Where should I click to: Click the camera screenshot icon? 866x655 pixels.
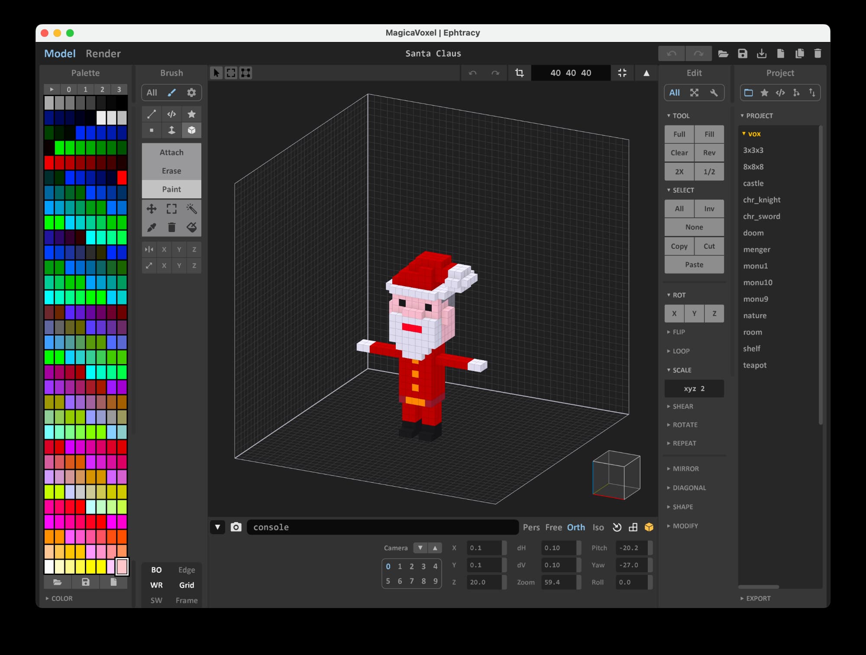[x=236, y=527]
